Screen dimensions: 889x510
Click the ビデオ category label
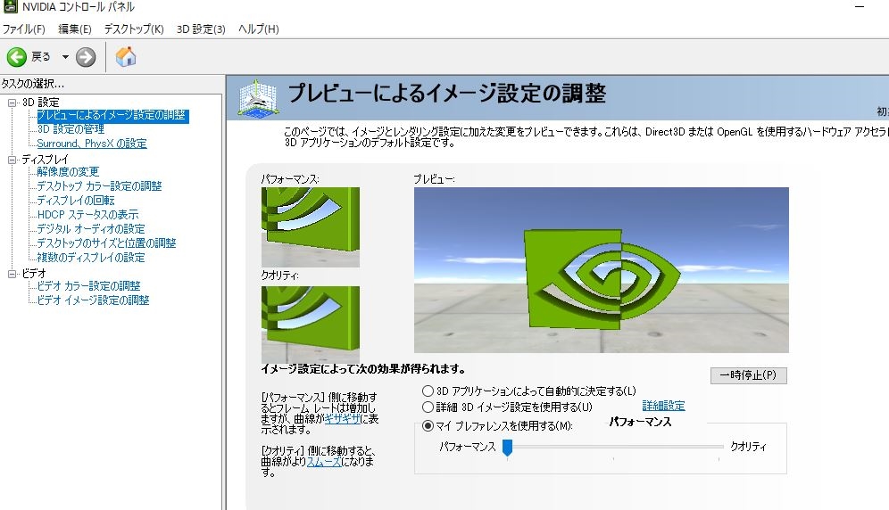click(33, 274)
